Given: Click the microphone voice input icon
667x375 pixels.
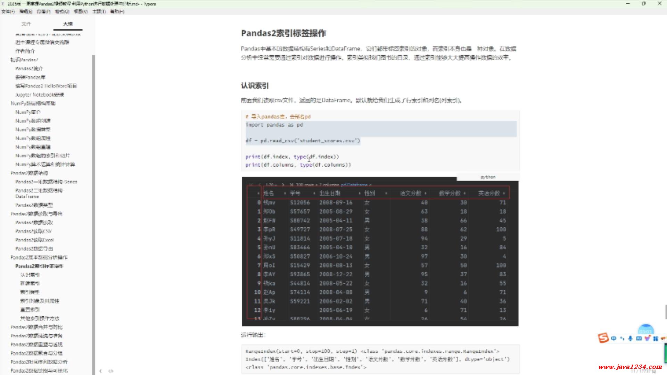Looking at the screenshot, I should [x=630, y=338].
